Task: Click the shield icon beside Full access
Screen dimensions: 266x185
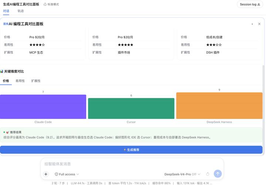Action: [x=57, y=174]
